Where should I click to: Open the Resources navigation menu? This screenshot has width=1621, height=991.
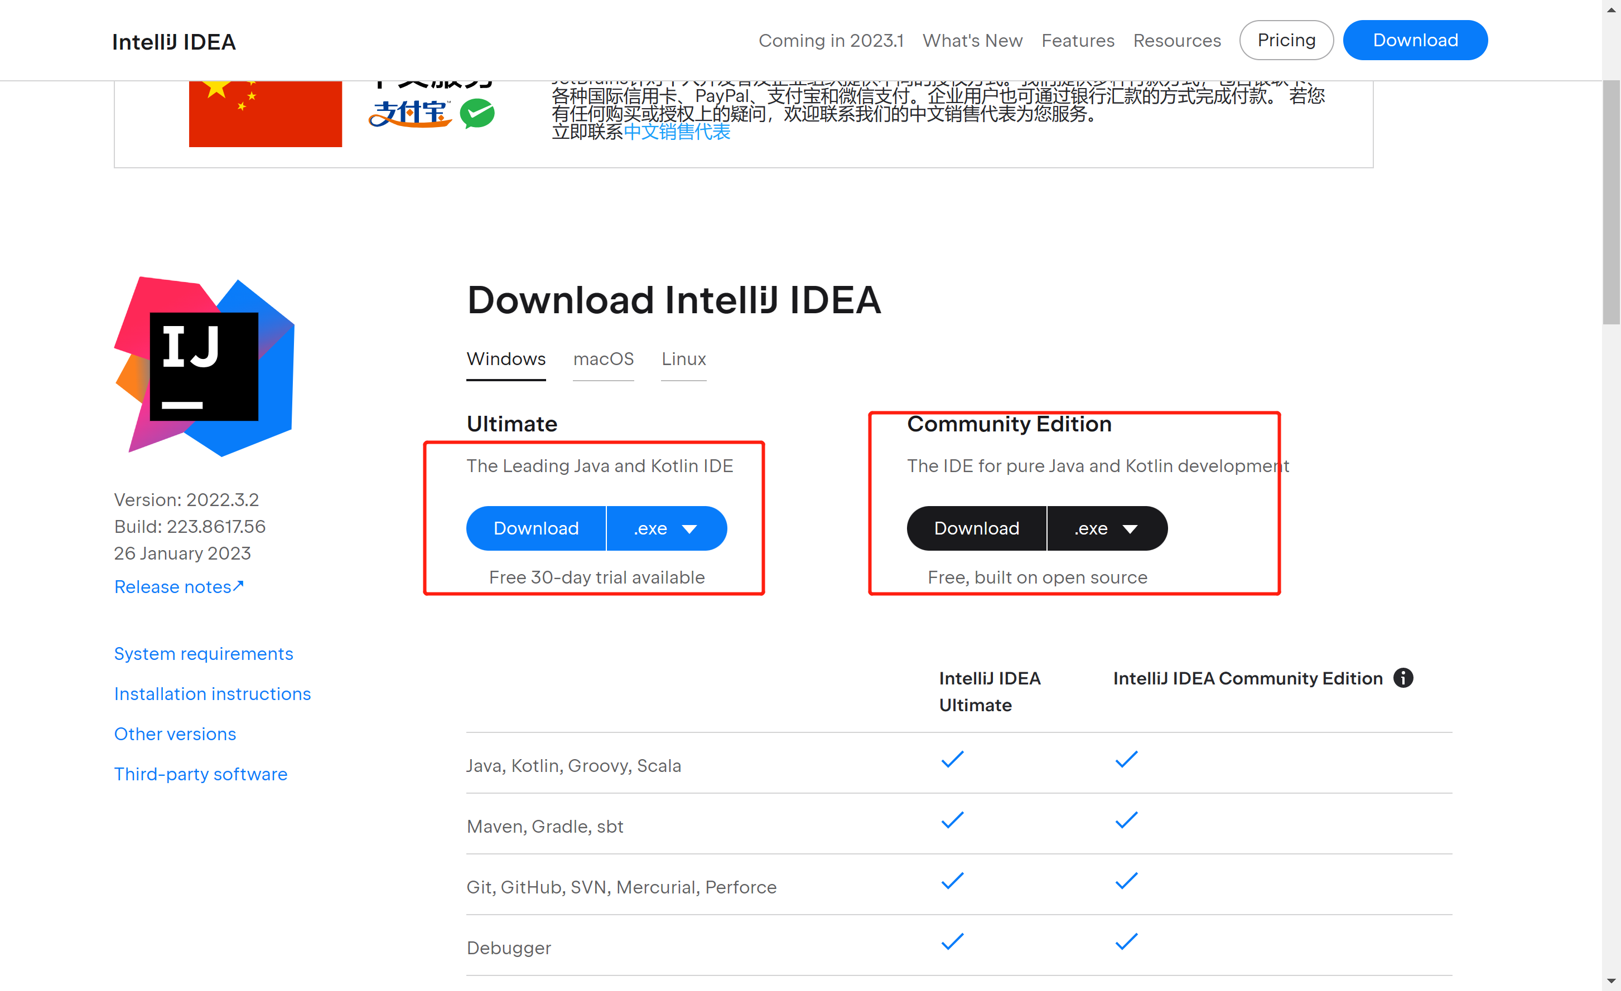1177,40
